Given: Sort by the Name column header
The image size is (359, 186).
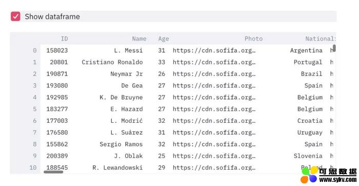Looking at the screenshot, I should (139, 39).
